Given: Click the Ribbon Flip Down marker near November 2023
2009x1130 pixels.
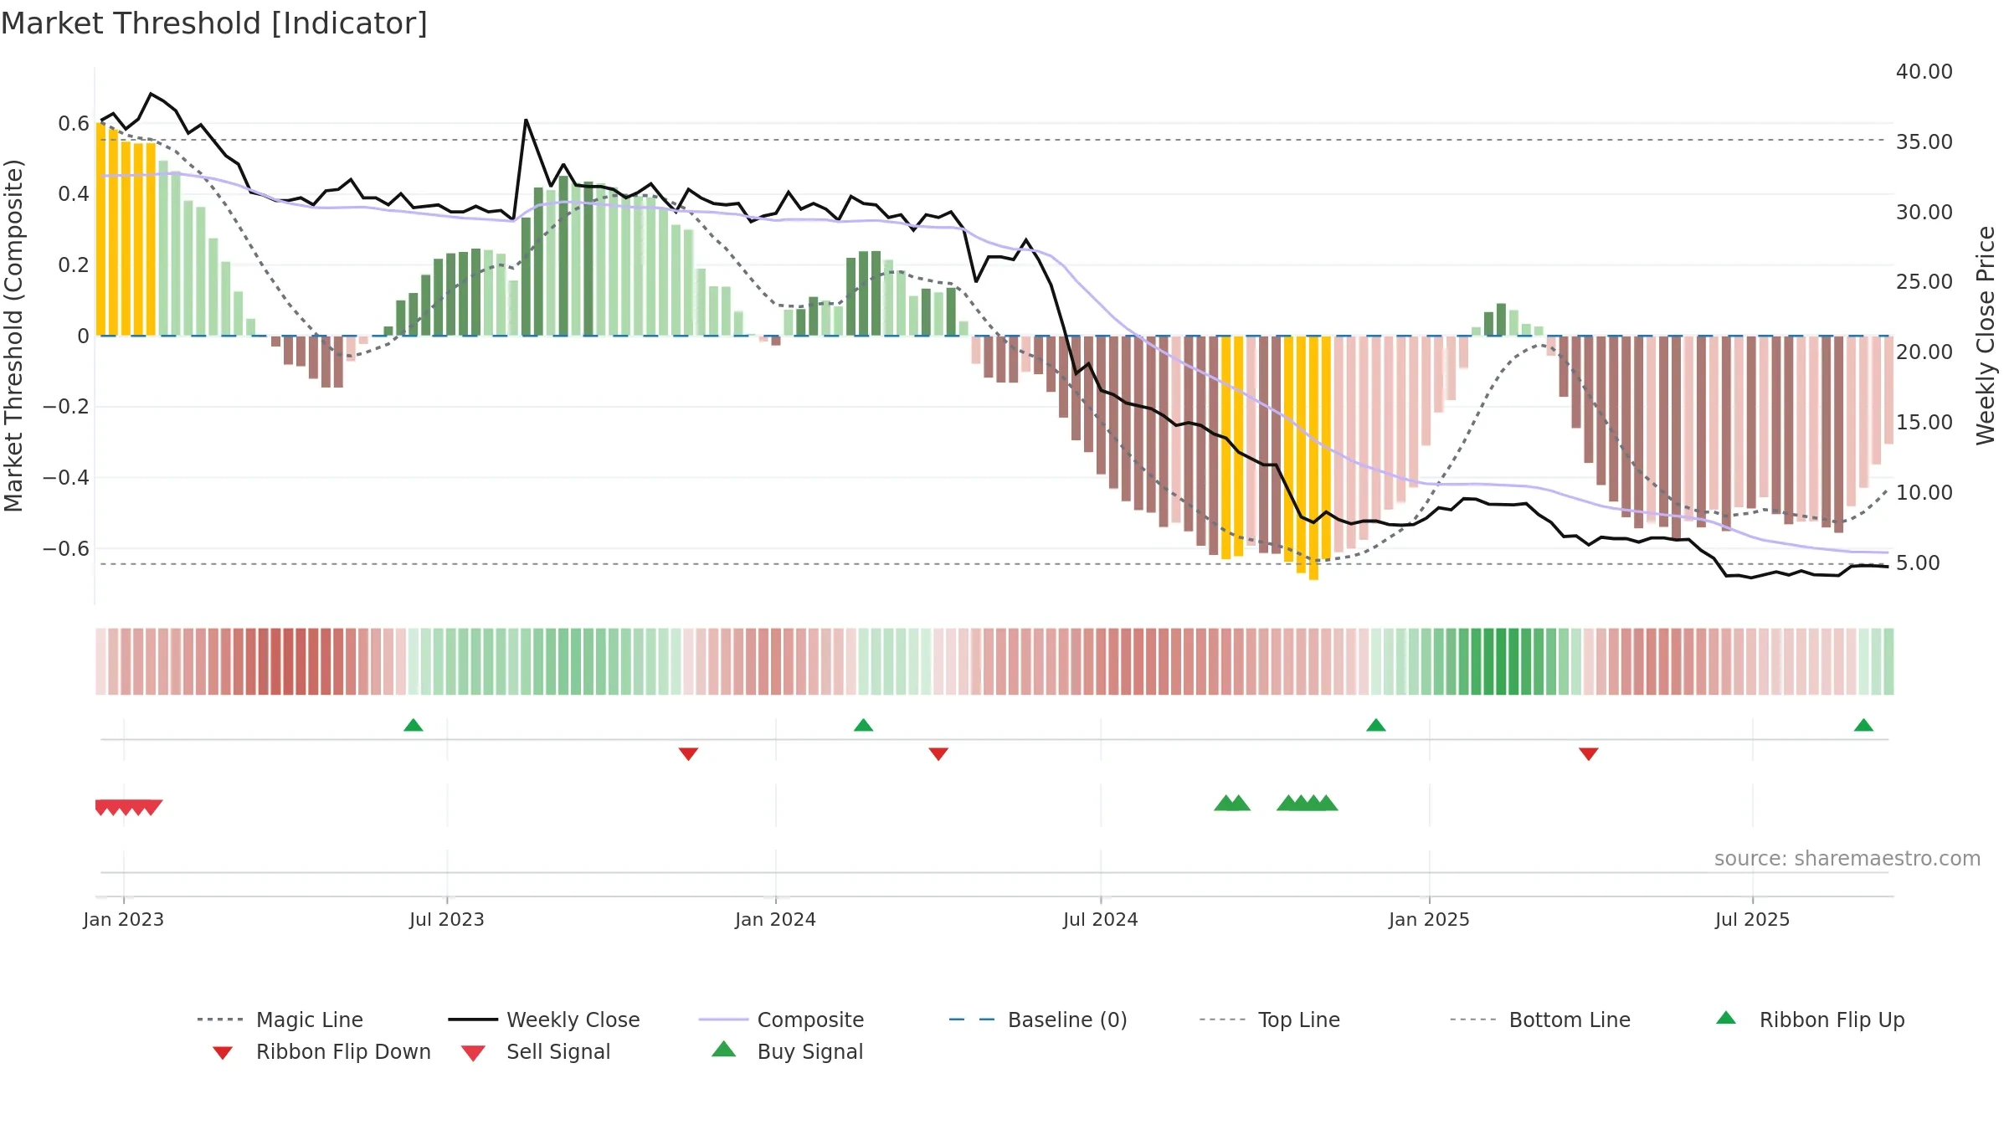Looking at the screenshot, I should (x=688, y=754).
